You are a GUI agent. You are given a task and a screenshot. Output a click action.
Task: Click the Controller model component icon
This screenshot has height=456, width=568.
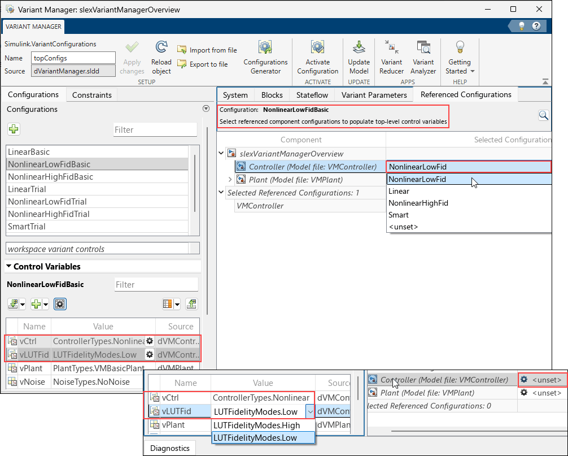pyautogui.click(x=241, y=166)
